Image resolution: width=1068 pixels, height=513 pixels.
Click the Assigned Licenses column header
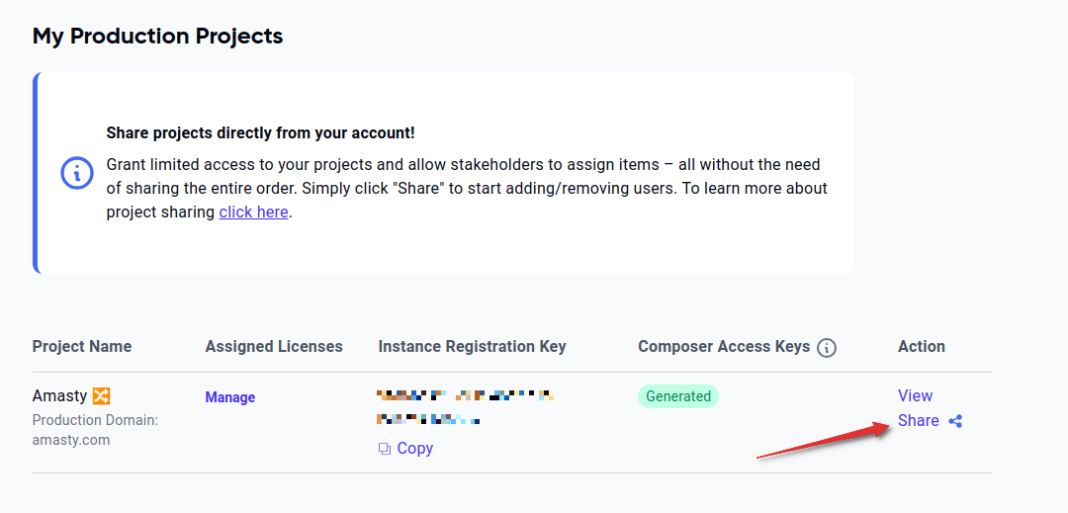(x=274, y=346)
